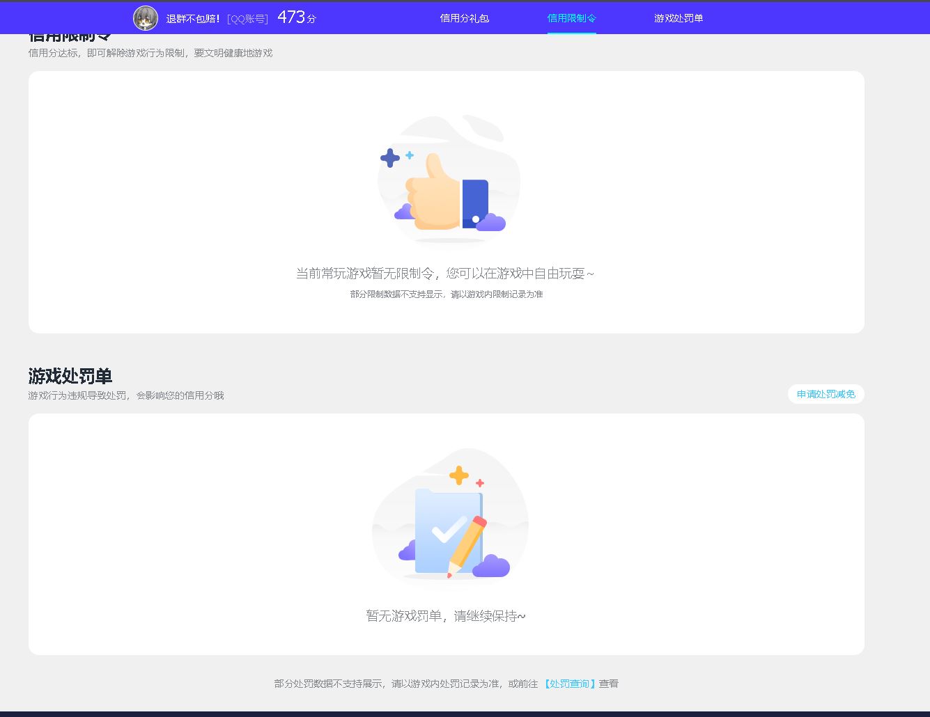The image size is (930, 717).
Task: Click the dark blue plus sparkle near thumbs-up
Action: 390,158
